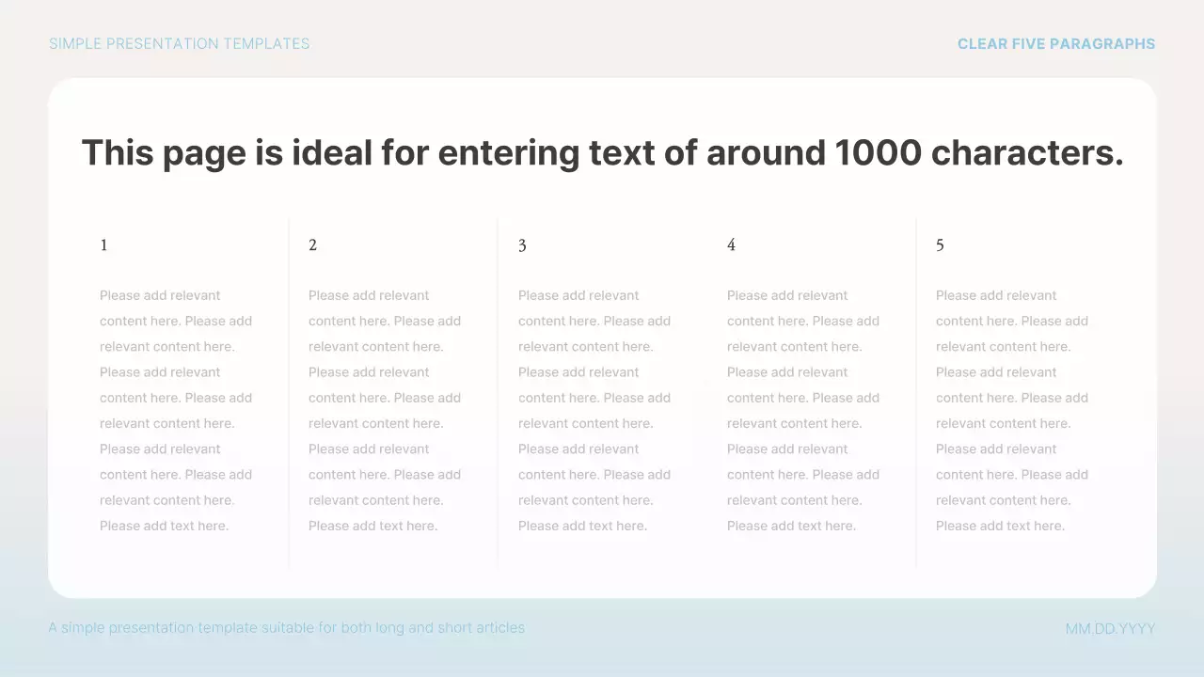Click the divider line after column one
1204x677 pixels.
pos(289,393)
